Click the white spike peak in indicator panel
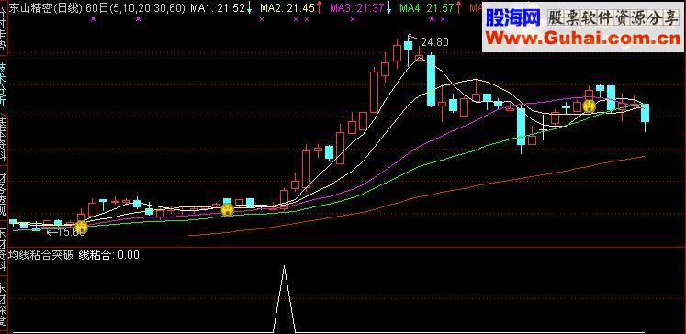 click(x=285, y=266)
